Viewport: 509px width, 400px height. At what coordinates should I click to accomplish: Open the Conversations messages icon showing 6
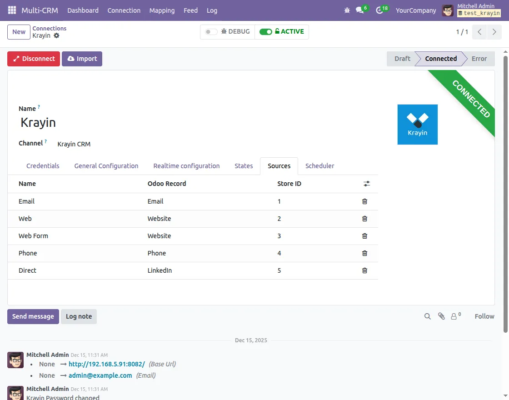(x=359, y=10)
